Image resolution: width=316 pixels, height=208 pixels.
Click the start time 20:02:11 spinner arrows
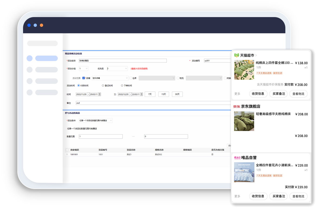click(100, 94)
